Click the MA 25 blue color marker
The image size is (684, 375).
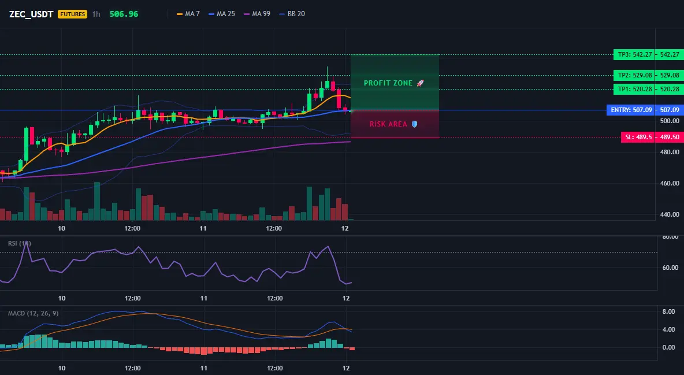coord(211,14)
